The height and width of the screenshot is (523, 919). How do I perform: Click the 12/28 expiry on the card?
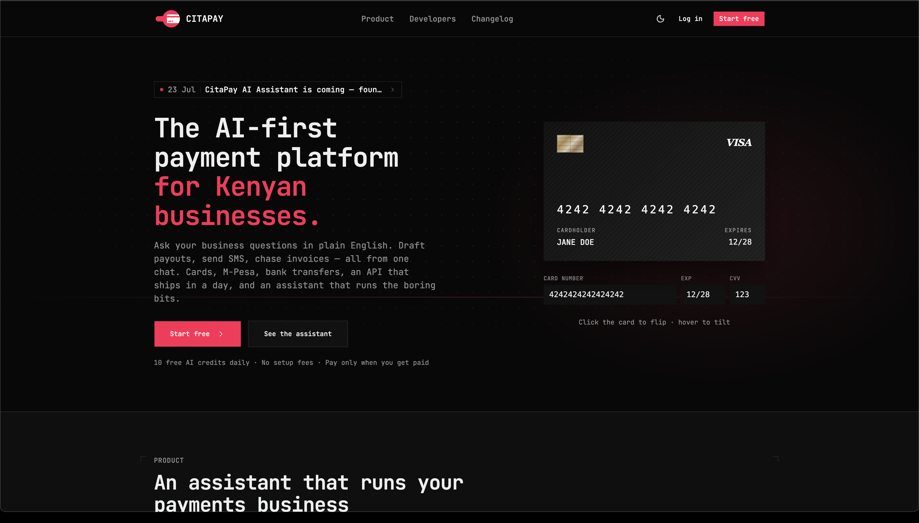click(740, 242)
